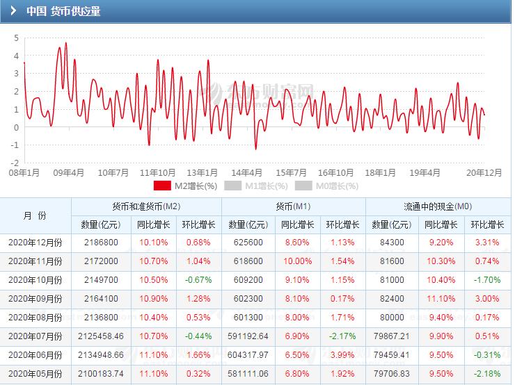Viewport: 515px width, 385px height.
Task: Click M2 value 2186800
Action: click(x=101, y=243)
